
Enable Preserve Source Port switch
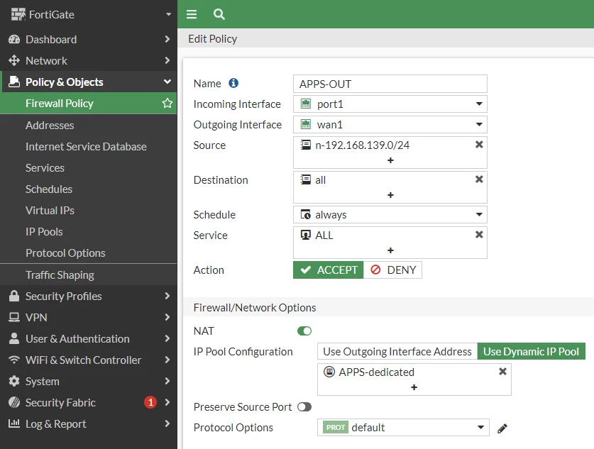(304, 407)
